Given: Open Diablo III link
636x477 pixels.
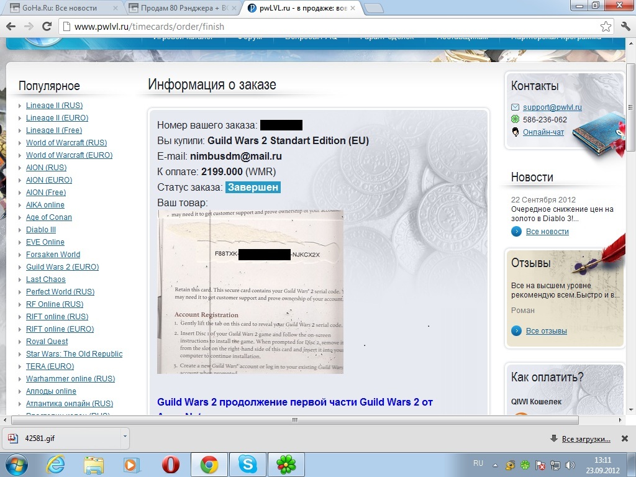Looking at the screenshot, I should point(41,230).
